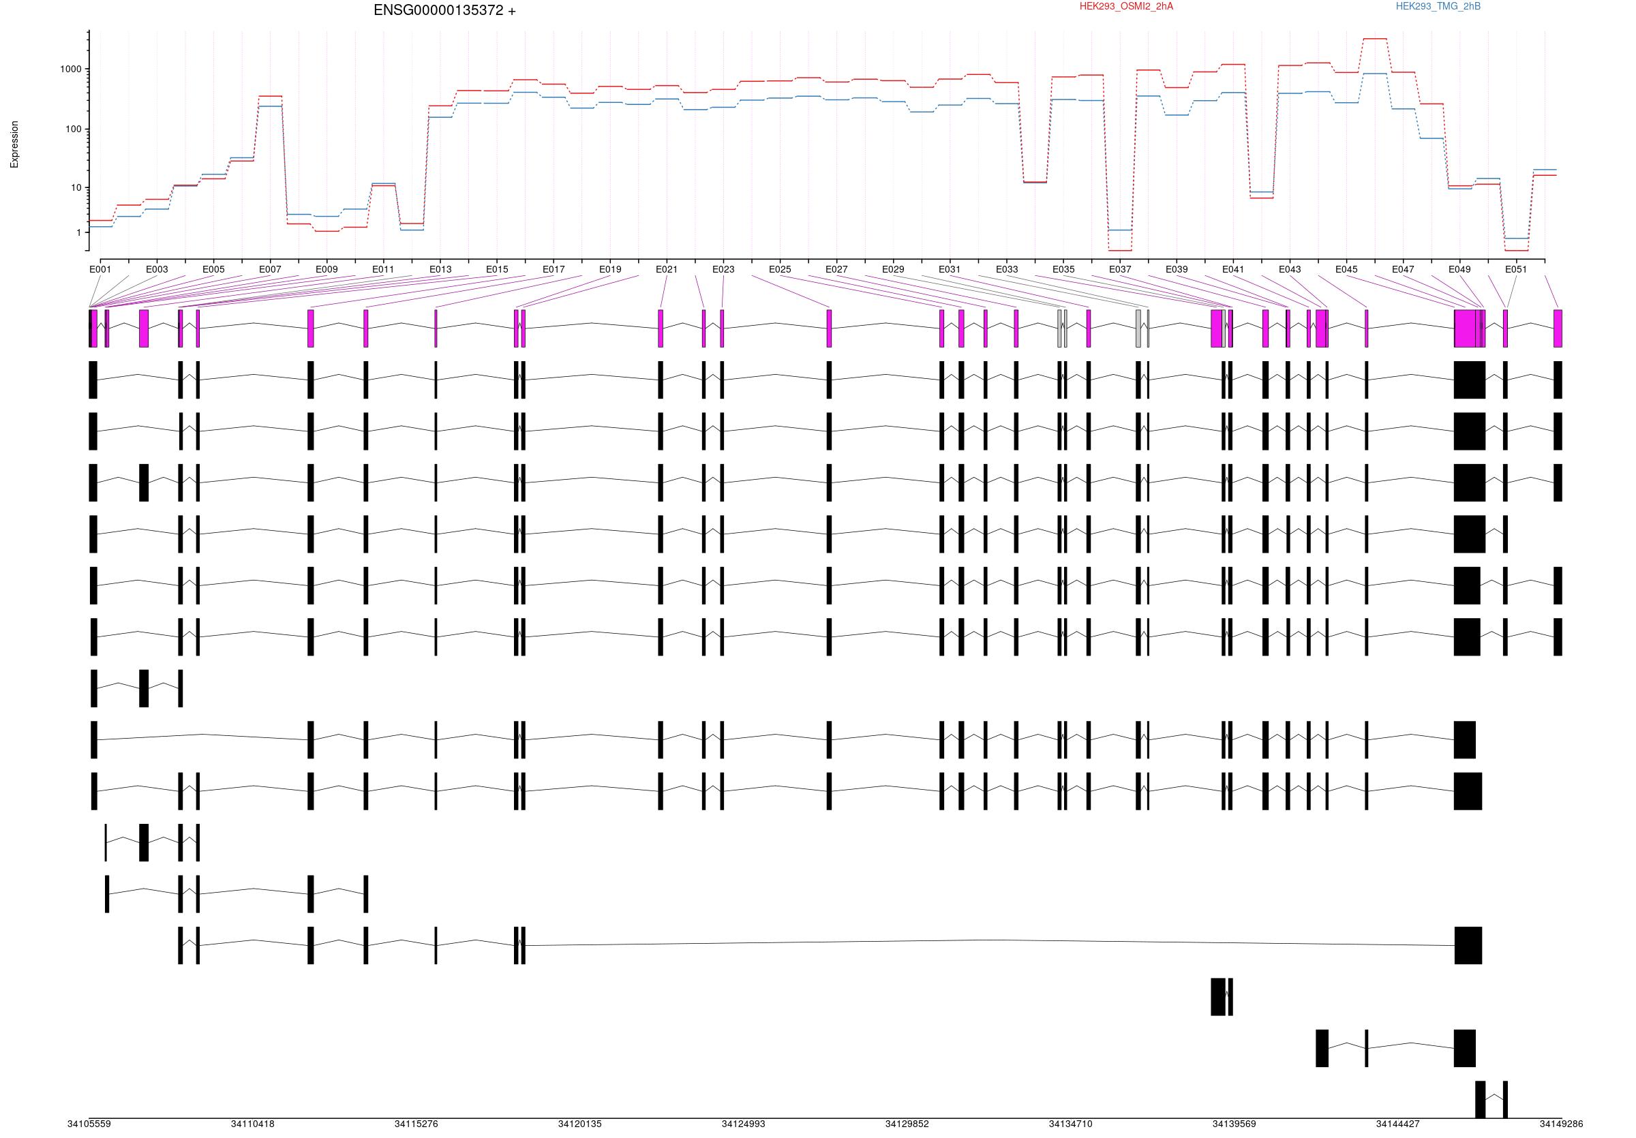Select exon label E039
The height and width of the screenshot is (1138, 1636).
[x=1177, y=269]
